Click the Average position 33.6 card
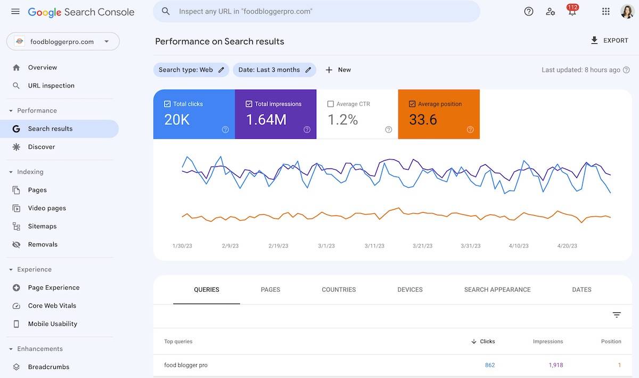Screen dimensions: 639x378 439,114
